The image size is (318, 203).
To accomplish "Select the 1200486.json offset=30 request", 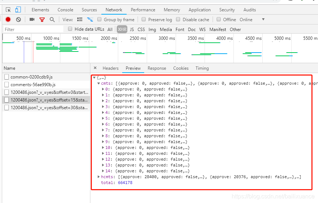I will (46, 108).
